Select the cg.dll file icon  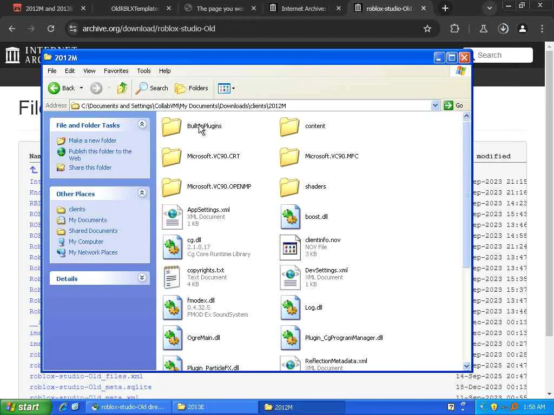pyautogui.click(x=172, y=247)
